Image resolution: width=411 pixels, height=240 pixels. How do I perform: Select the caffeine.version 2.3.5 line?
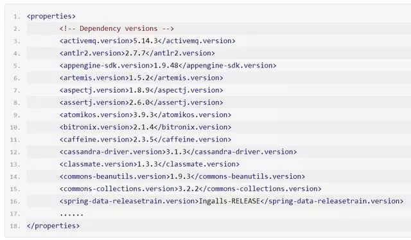145,140
